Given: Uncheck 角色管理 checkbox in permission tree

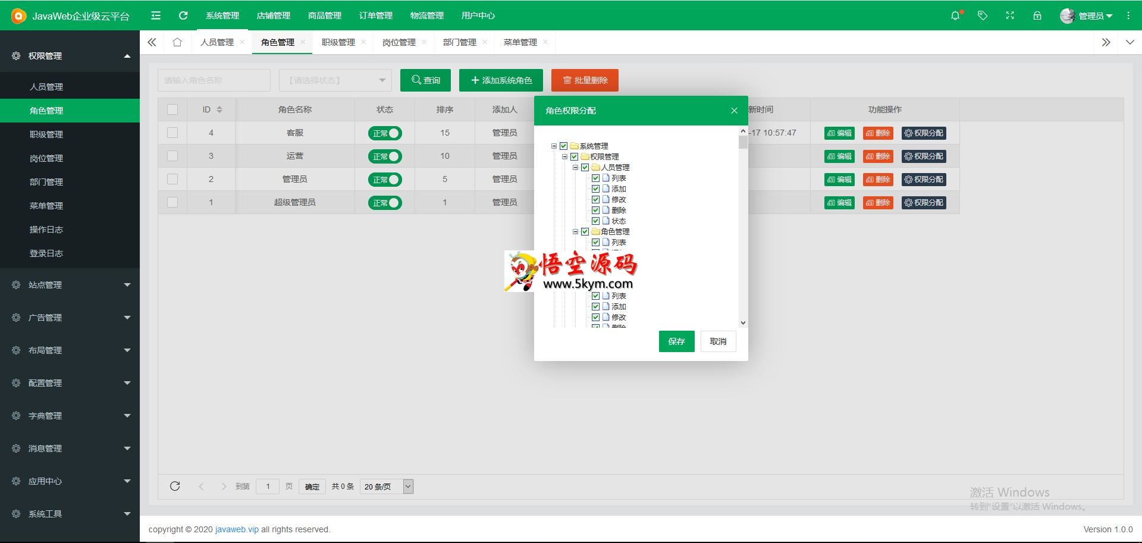Looking at the screenshot, I should [585, 231].
